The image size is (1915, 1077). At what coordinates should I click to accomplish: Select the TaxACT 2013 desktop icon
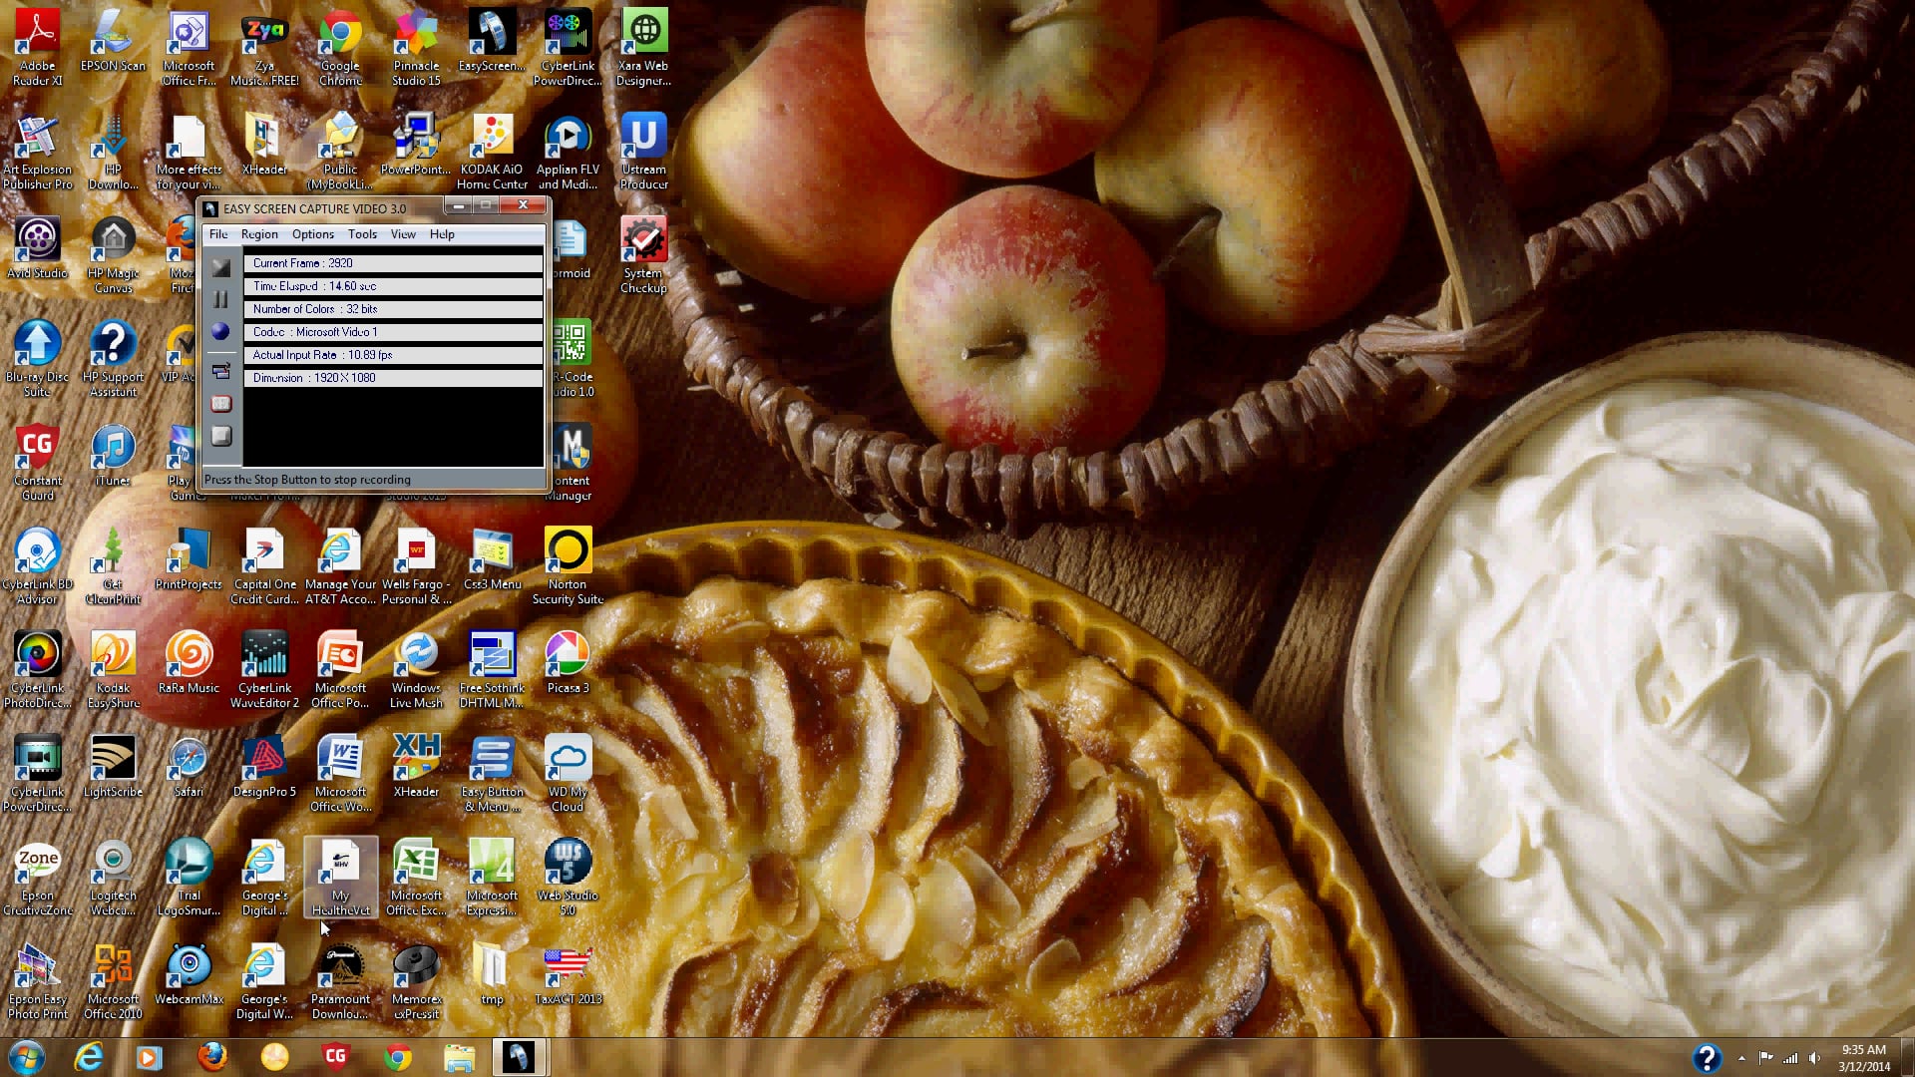[x=568, y=974]
